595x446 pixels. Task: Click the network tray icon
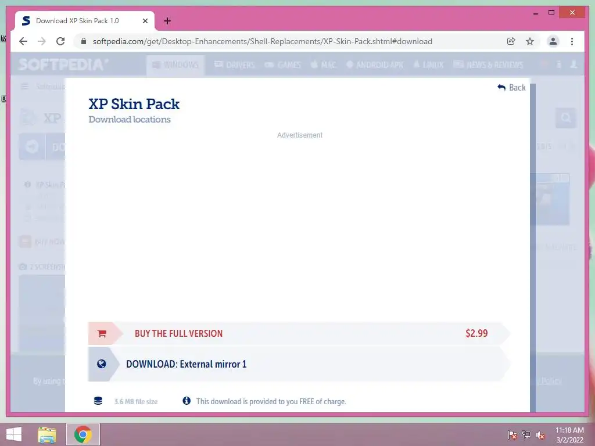(526, 435)
